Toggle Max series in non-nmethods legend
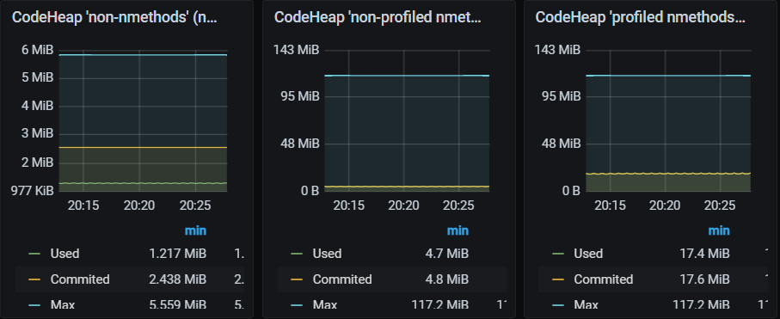 [x=62, y=304]
